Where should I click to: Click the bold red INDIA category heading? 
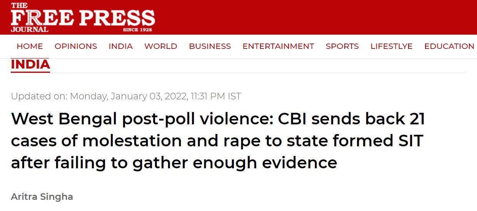(x=30, y=65)
